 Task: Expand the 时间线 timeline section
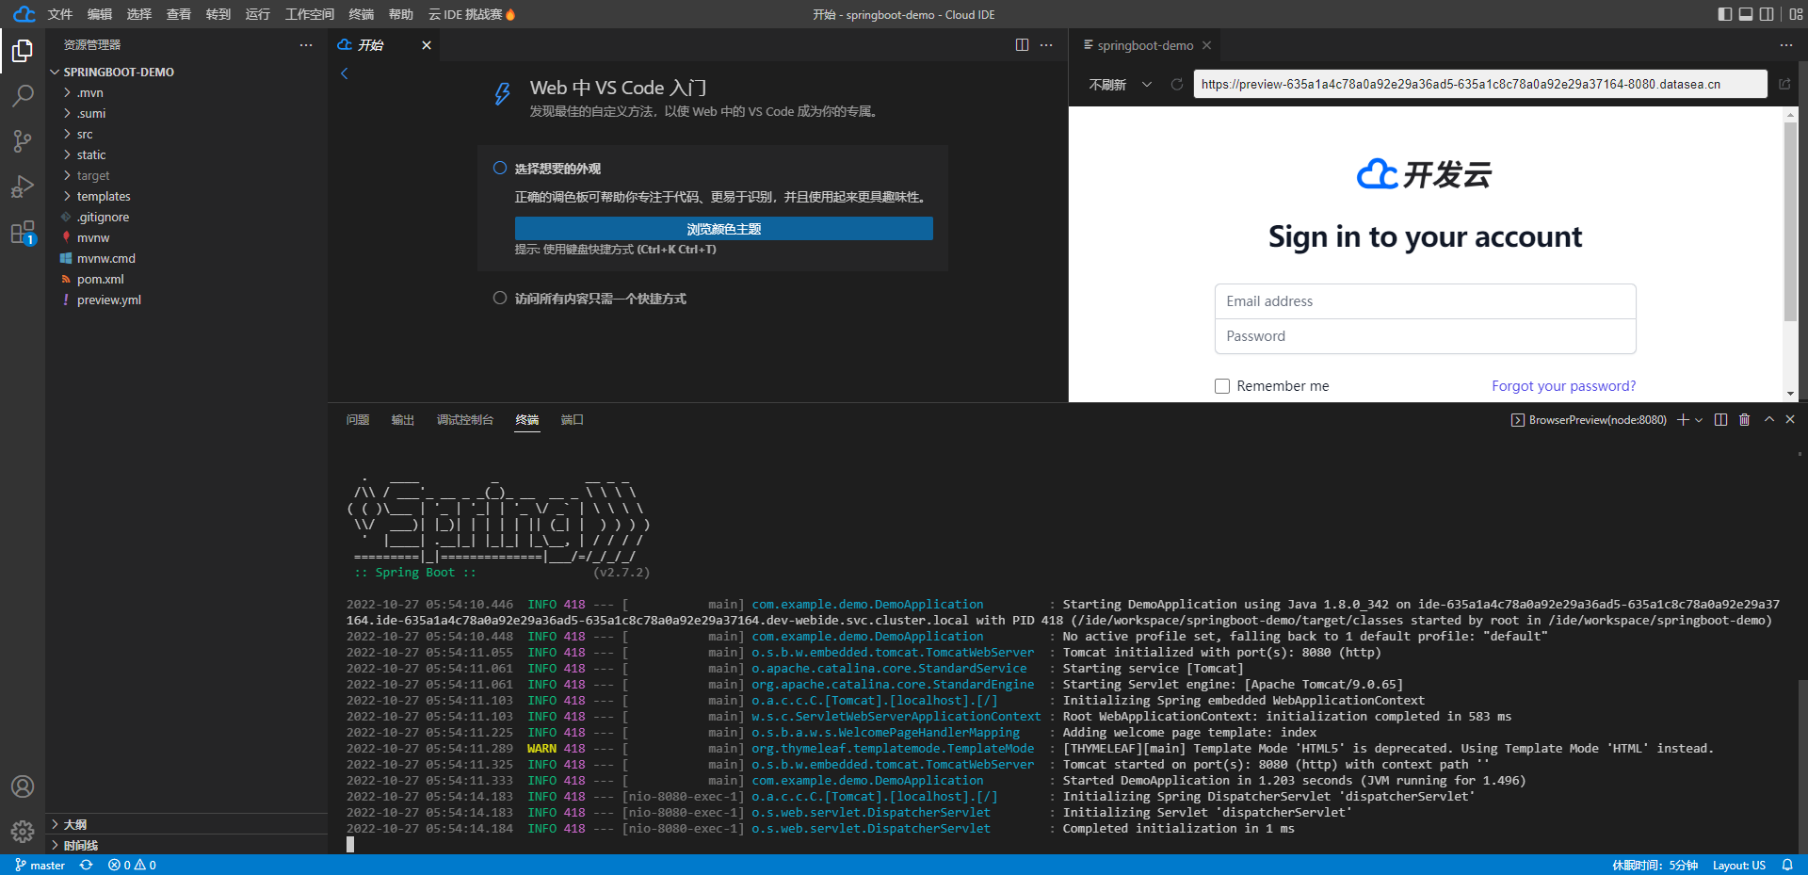pyautogui.click(x=186, y=845)
